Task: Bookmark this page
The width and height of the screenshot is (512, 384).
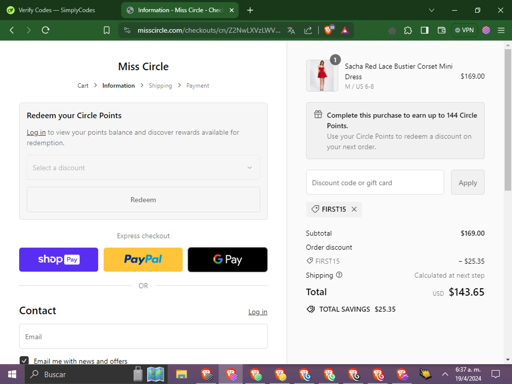Action: (x=106, y=30)
